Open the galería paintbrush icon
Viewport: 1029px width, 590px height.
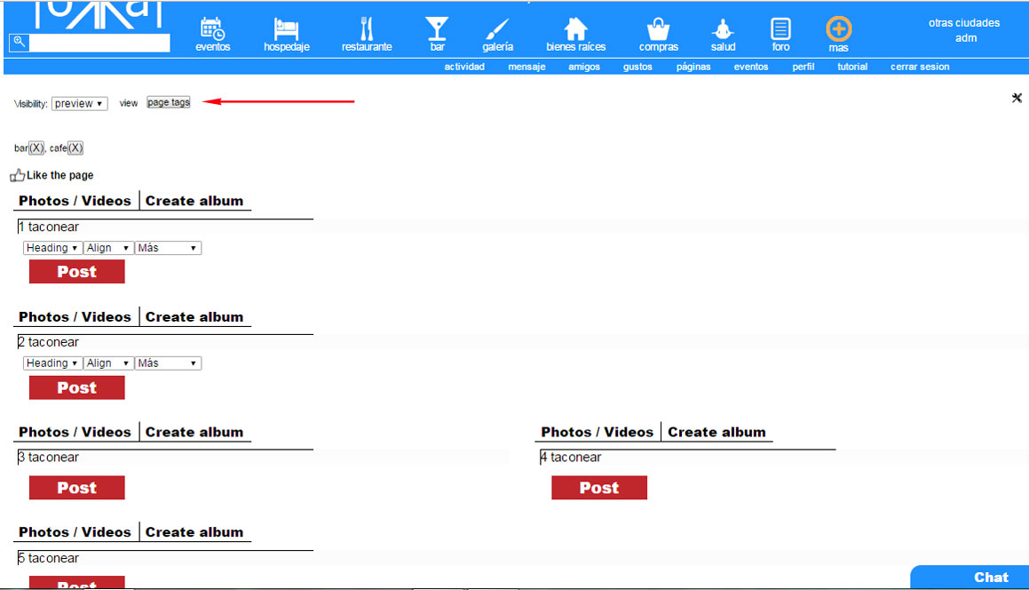click(x=497, y=29)
